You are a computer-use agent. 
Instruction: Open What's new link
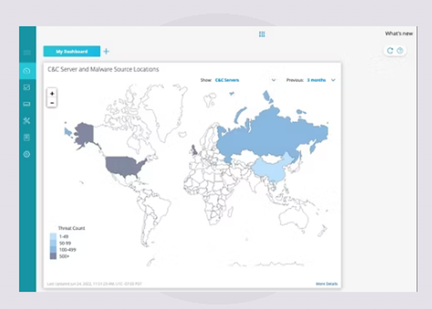[x=399, y=34]
